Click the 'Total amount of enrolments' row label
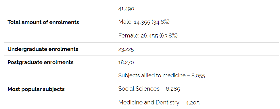 click(x=43, y=22)
